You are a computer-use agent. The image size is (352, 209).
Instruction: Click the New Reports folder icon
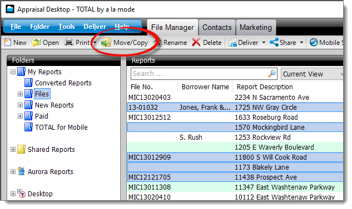(x=28, y=105)
